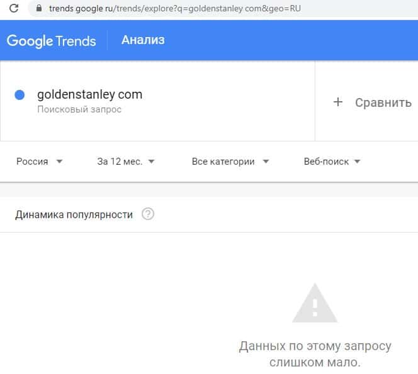Viewport: 418px width, 374px height.
Task: Open the help icon near Динамика популярности
Action: pos(148,214)
